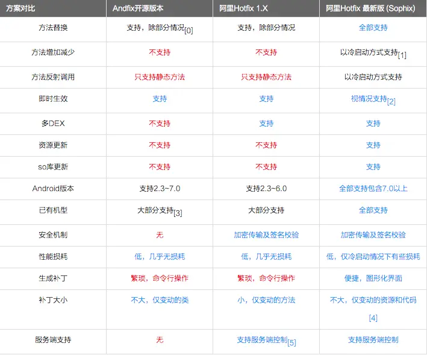The width and height of the screenshot is (427, 355).
Task: Click Andfix '不支持' in the so库更新 row
Action: point(160,167)
